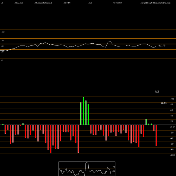Click the RSI axis label 30

pos(2,52)
